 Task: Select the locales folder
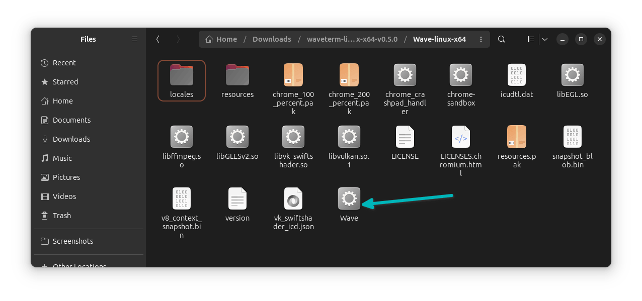click(182, 80)
